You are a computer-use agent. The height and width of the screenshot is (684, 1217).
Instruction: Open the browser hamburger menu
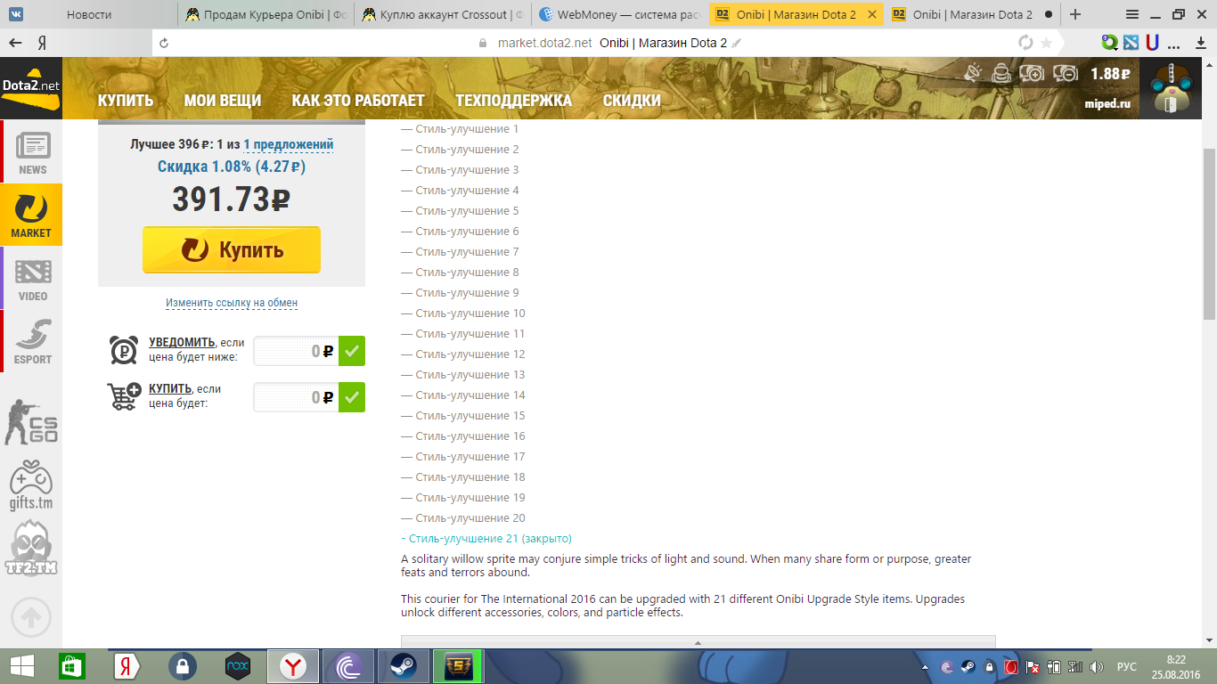tap(1132, 14)
